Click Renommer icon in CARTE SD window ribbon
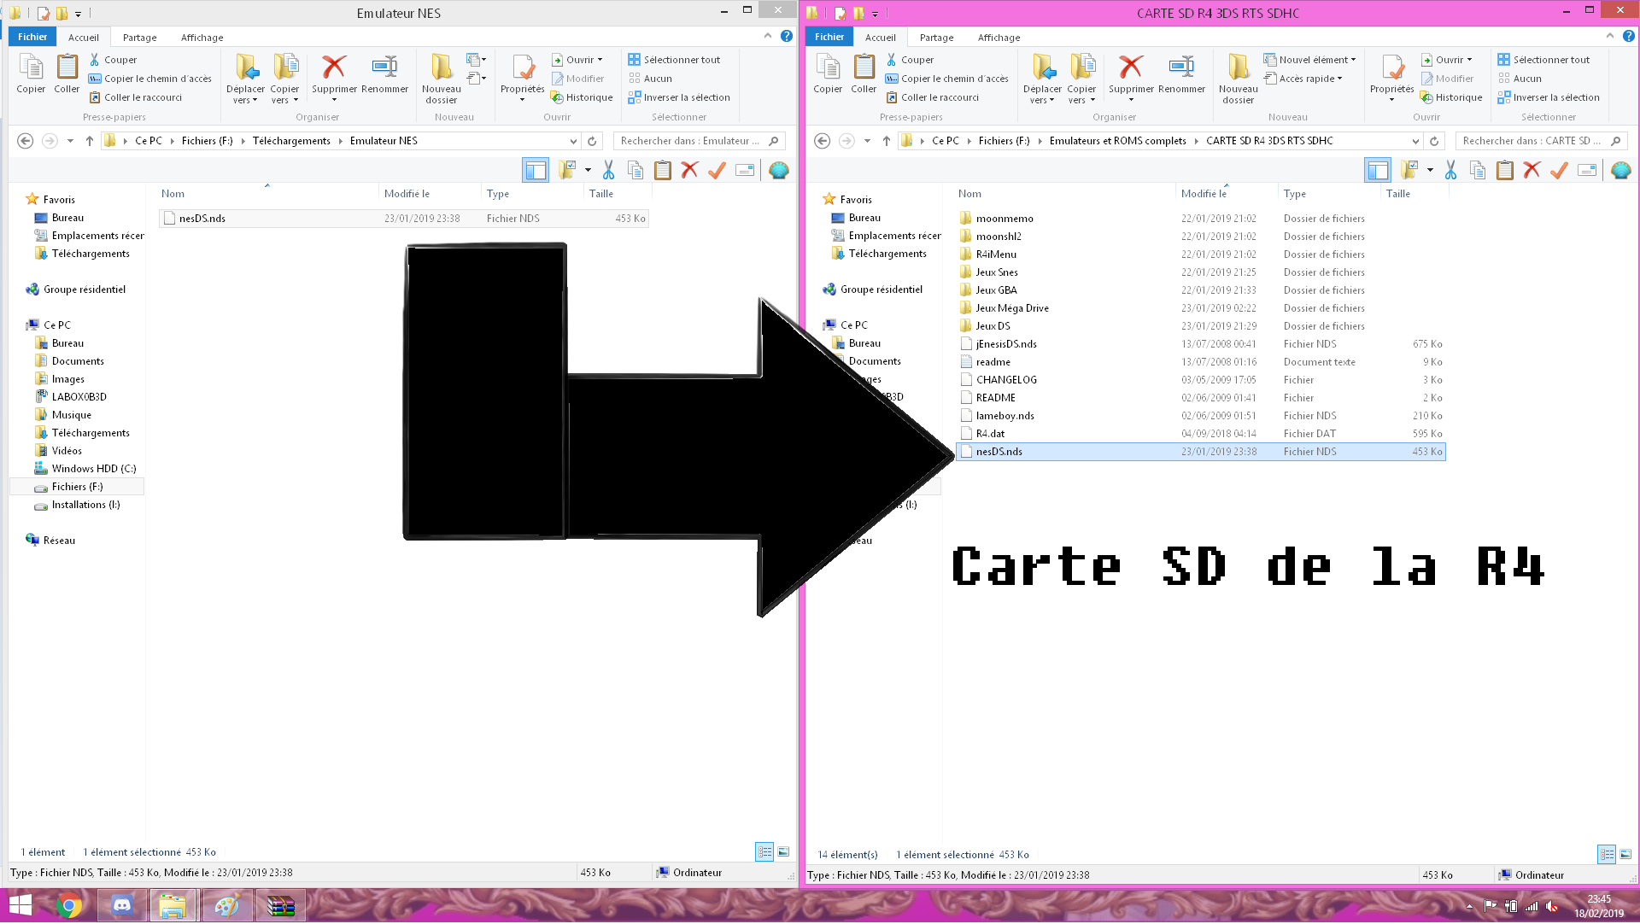Screen dimensions: 1640x924 (x=1181, y=67)
